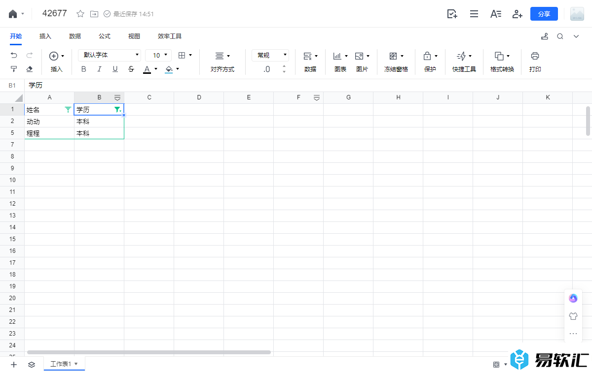
Task: Add a new sheet with plus icon
Action: click(x=14, y=365)
